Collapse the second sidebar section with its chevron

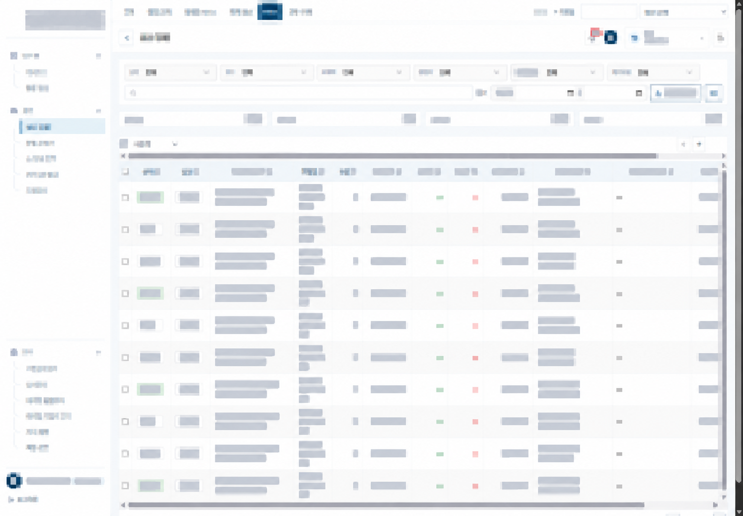[98, 111]
